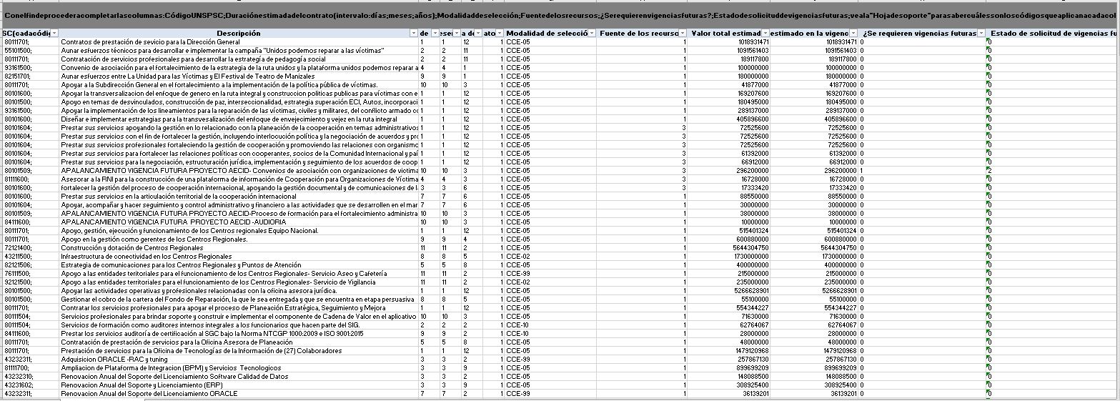Open the estimado en la vigencia filter dropdown
The width and height of the screenshot is (1120, 401).
point(853,34)
